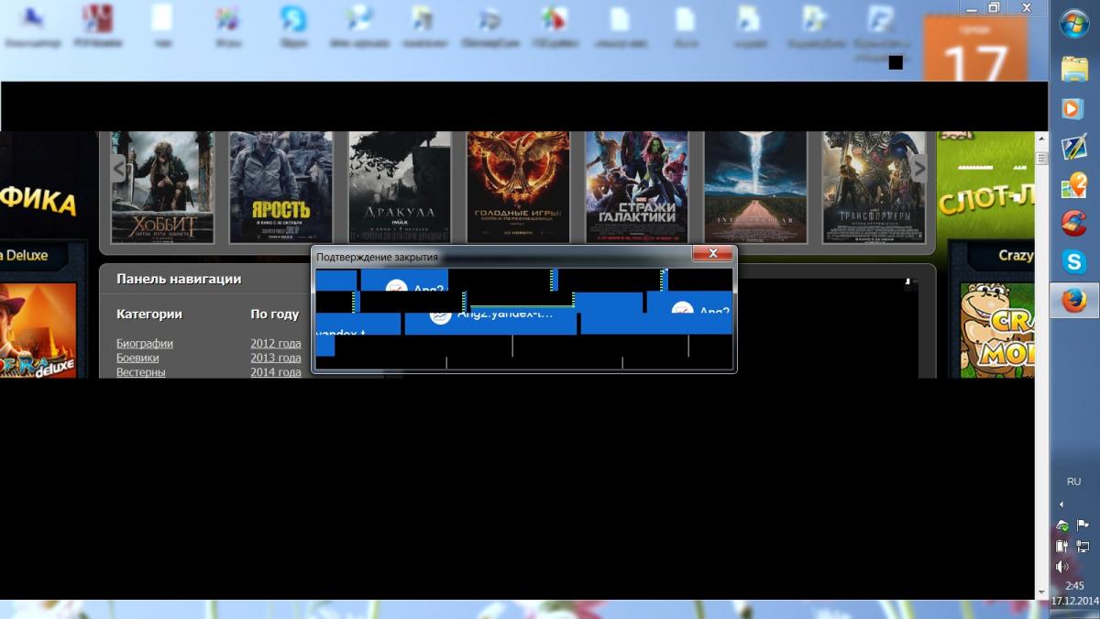Click the page scrollbar up arrow

(1041, 138)
